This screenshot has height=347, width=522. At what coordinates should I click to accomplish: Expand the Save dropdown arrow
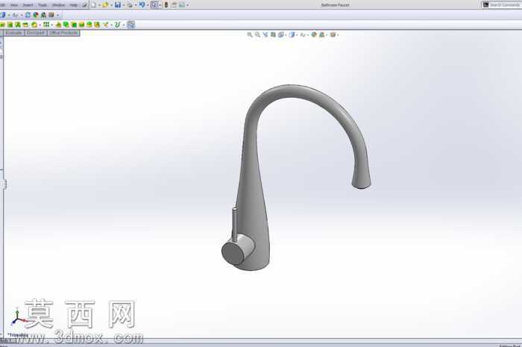[123, 5]
